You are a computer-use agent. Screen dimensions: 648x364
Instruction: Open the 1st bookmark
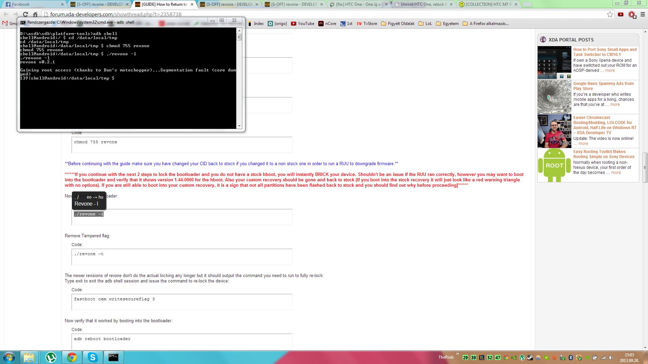346,24
